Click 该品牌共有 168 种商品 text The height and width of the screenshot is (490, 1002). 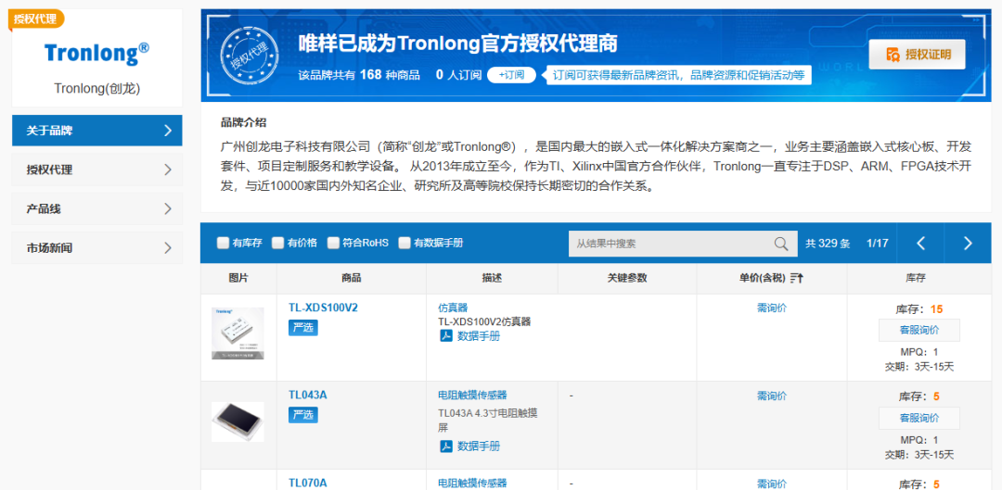point(359,75)
